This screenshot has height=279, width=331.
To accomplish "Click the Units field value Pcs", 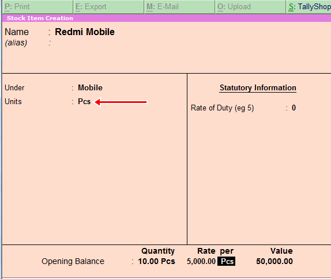I will coord(84,101).
